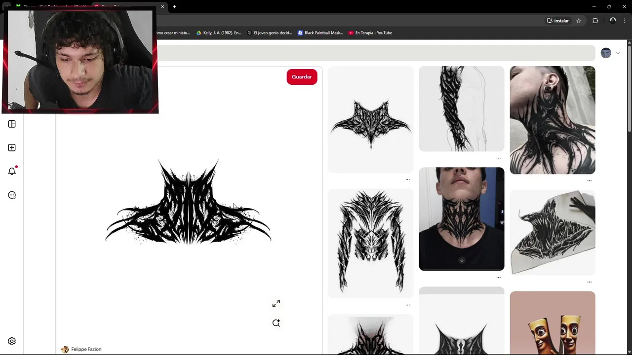Expand the accounts chevron next to avatar
The width and height of the screenshot is (632, 355).
[x=618, y=53]
